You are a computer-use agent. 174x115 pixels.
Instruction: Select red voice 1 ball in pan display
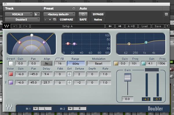(x=20, y=42)
